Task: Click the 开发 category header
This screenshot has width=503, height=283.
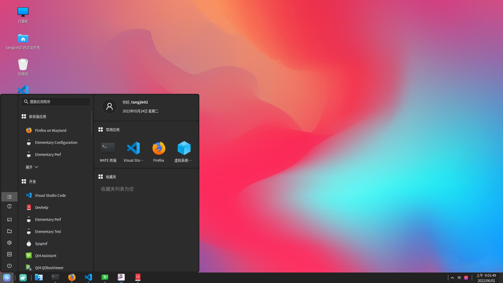Action: 32,182
